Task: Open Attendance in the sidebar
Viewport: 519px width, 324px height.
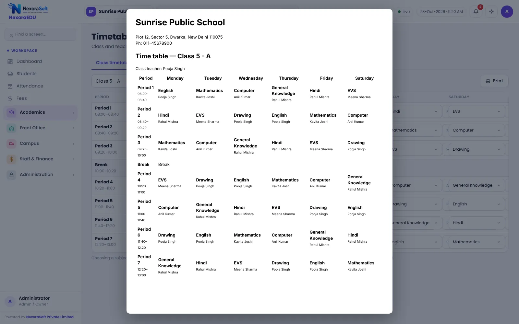Action: click(41, 86)
